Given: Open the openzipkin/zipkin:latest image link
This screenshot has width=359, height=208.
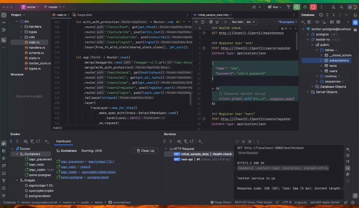Looking at the screenshot, I should (x=98, y=172).
